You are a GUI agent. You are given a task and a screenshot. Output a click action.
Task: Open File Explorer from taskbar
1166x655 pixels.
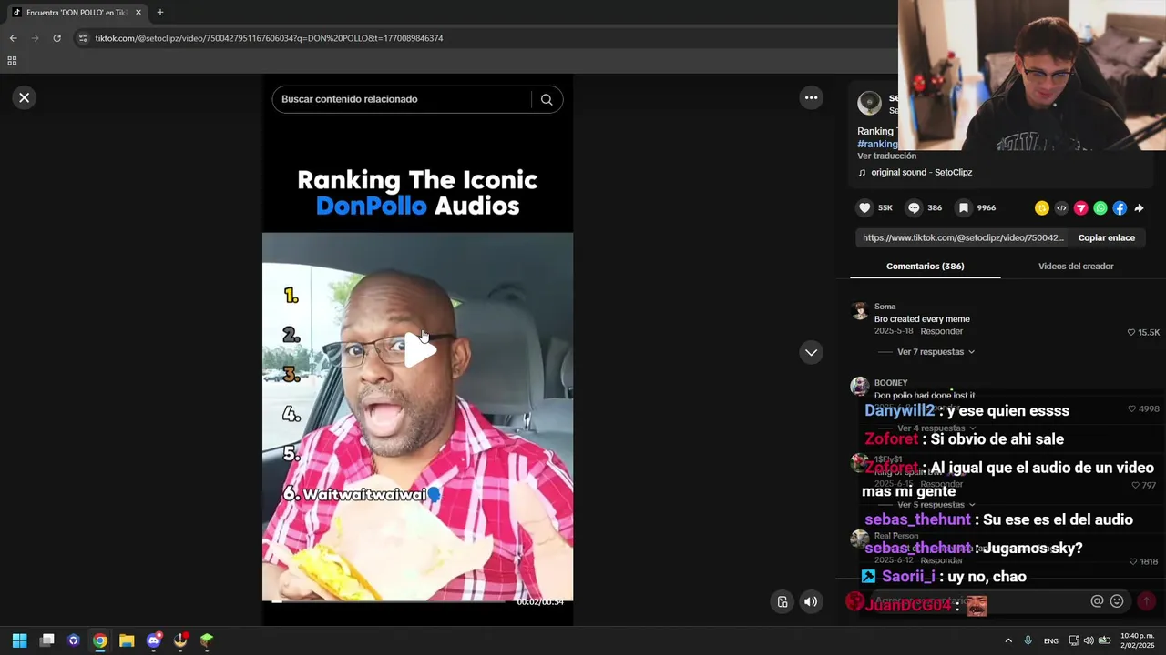pos(127,640)
